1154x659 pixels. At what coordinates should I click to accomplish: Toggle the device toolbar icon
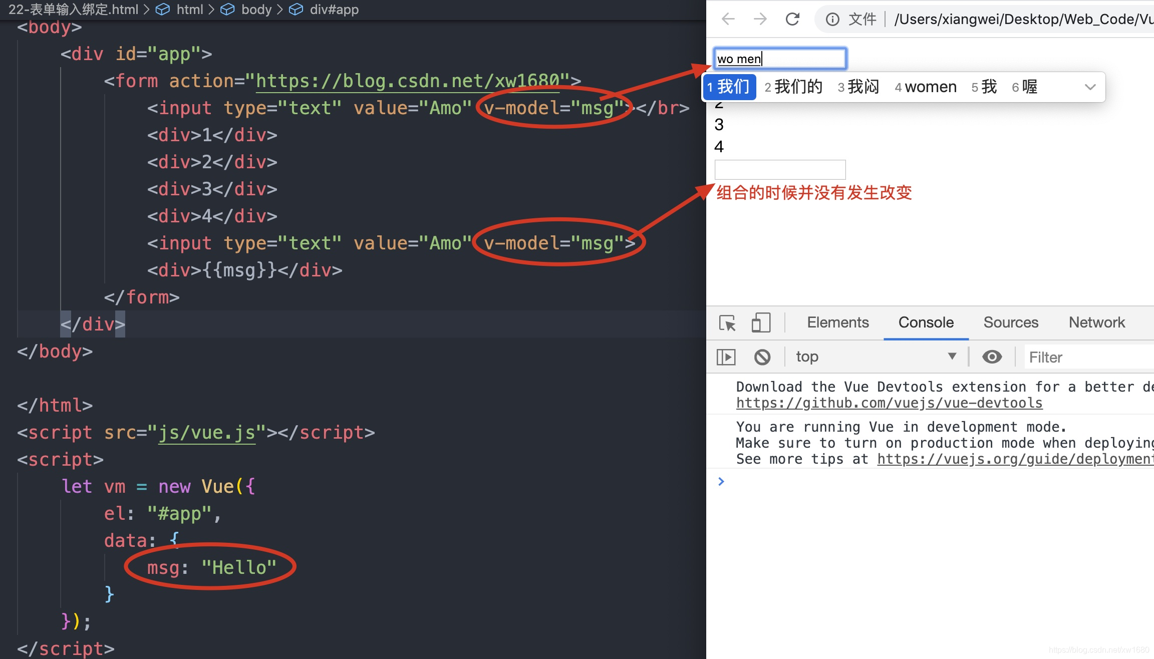(x=760, y=323)
